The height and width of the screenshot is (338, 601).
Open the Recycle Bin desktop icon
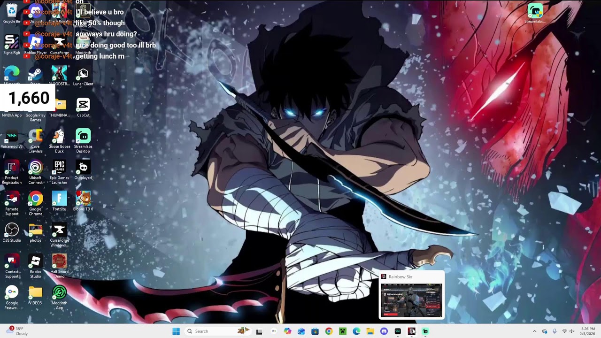pos(12,14)
